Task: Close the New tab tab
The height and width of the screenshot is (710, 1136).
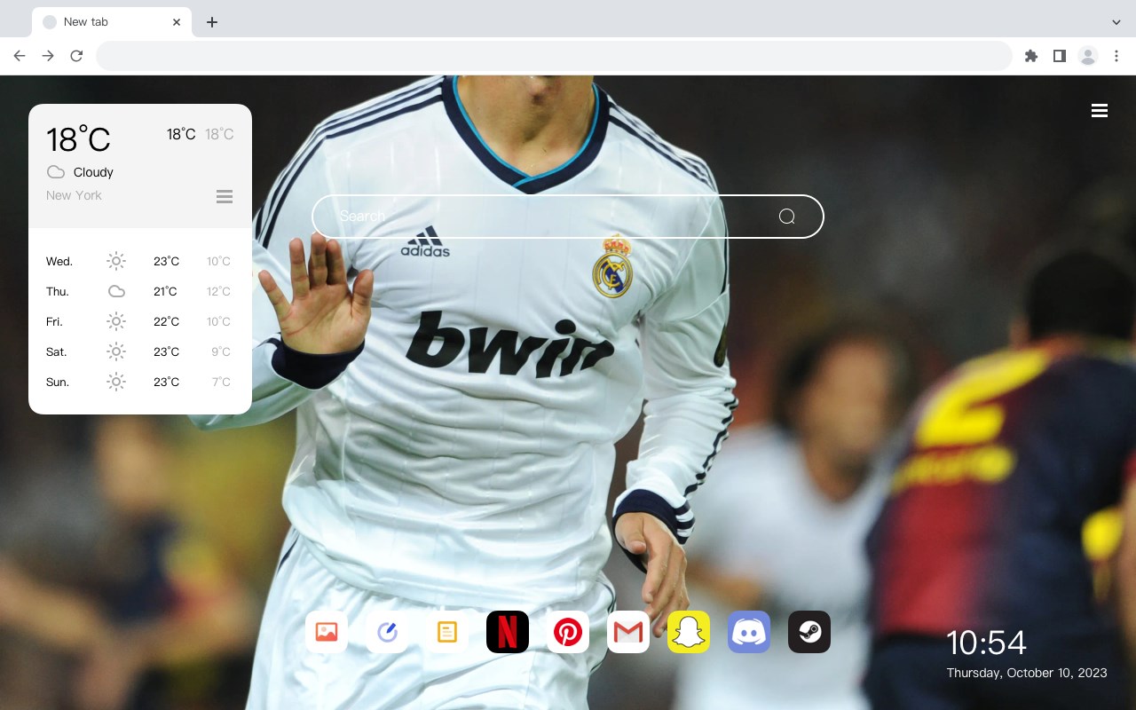Action: click(x=177, y=22)
